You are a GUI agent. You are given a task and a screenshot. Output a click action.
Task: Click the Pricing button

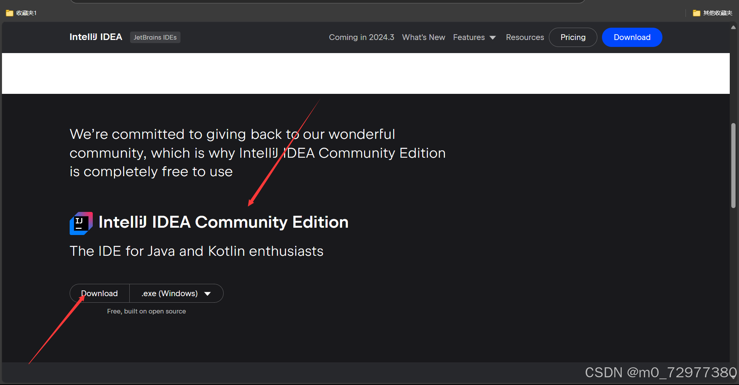(573, 37)
